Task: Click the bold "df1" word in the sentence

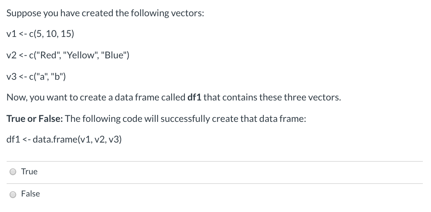Action: coord(194,97)
